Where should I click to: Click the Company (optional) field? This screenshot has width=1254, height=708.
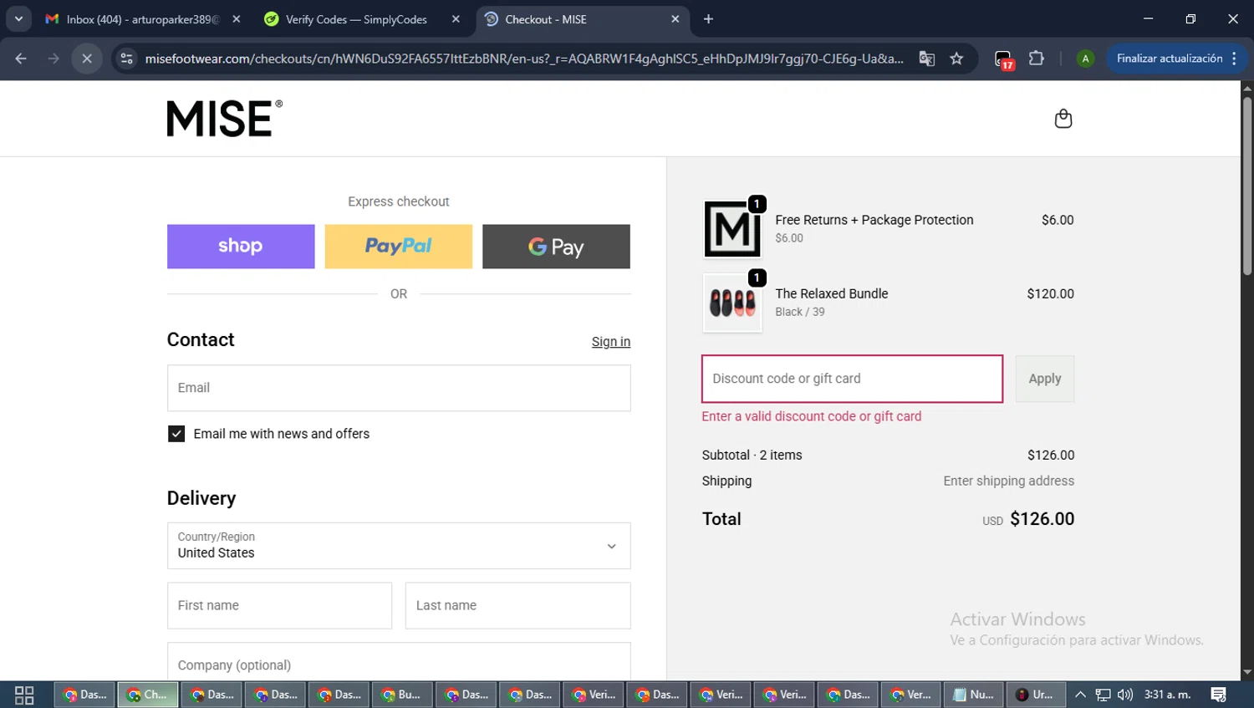click(x=399, y=662)
